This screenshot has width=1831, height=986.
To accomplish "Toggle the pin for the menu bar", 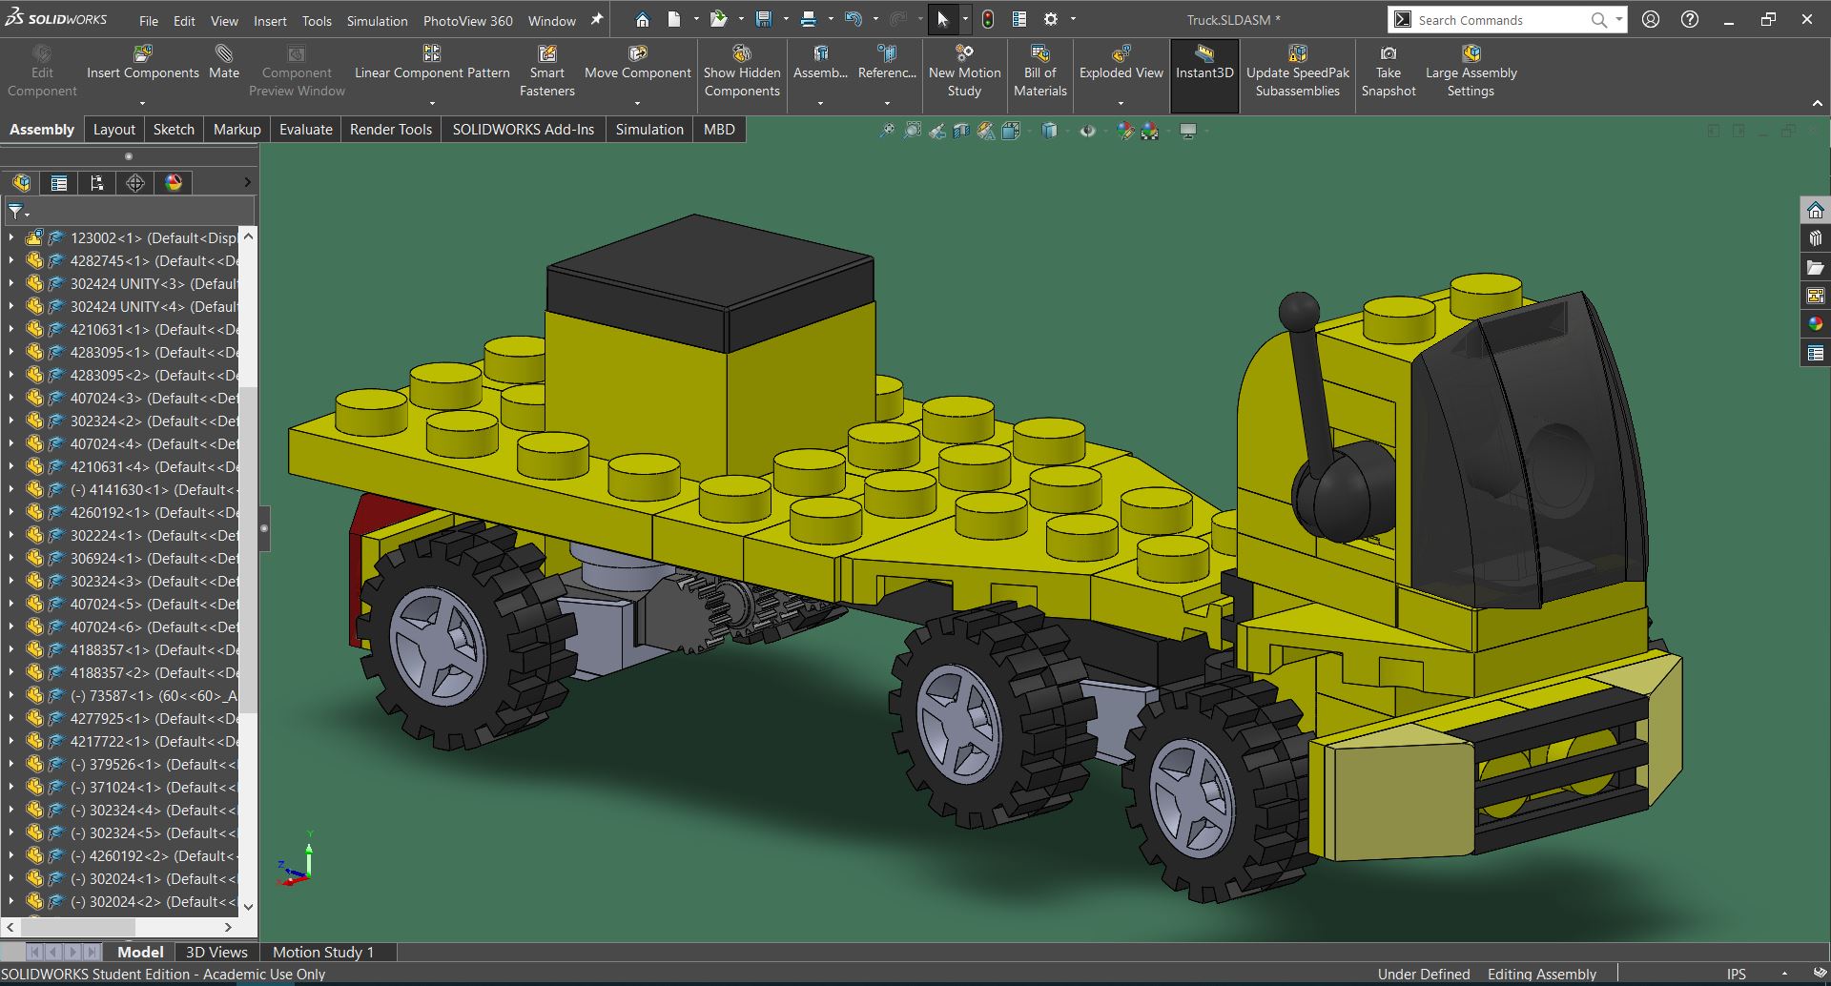I will point(597,19).
